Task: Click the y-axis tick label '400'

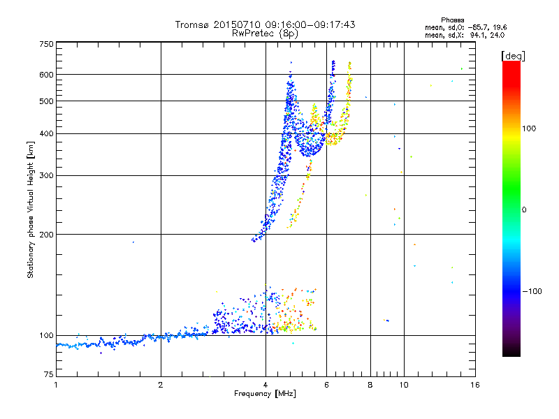Action: [x=46, y=133]
